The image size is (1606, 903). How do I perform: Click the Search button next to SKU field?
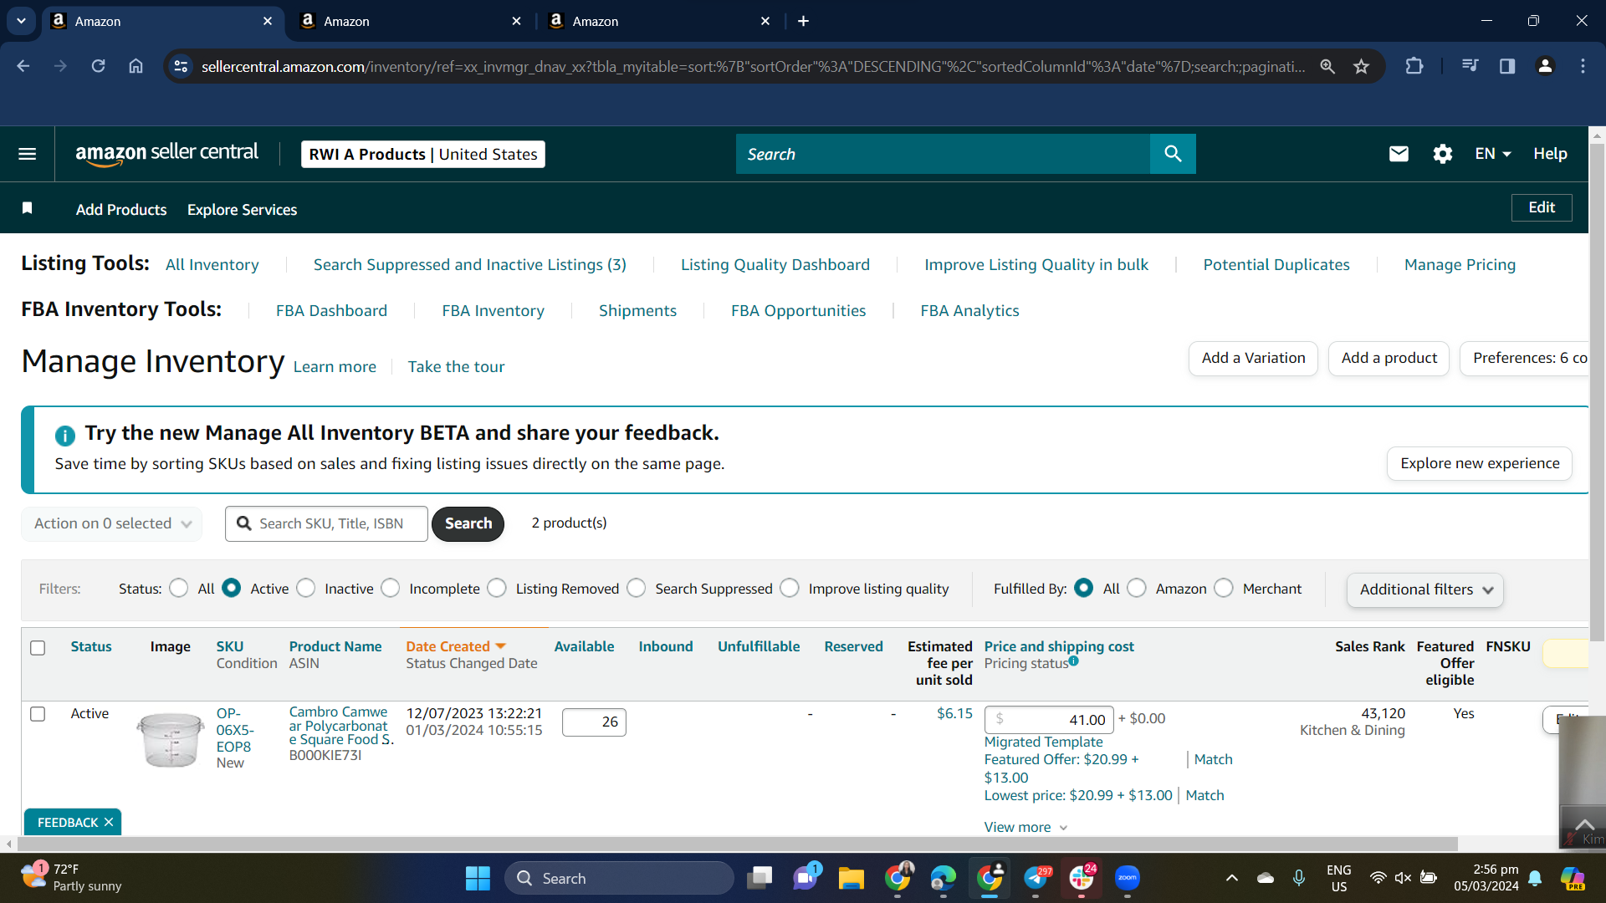pyautogui.click(x=468, y=523)
